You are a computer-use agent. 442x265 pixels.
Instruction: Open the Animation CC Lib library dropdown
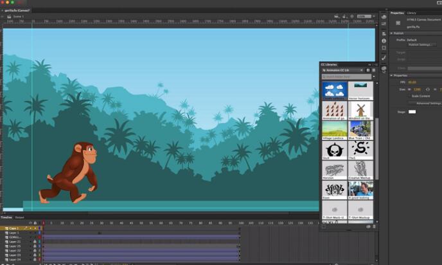[343, 70]
